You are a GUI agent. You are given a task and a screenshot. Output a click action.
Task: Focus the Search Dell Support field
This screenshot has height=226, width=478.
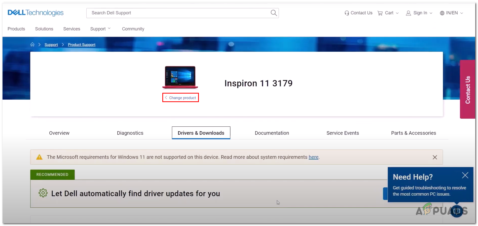pos(182,13)
